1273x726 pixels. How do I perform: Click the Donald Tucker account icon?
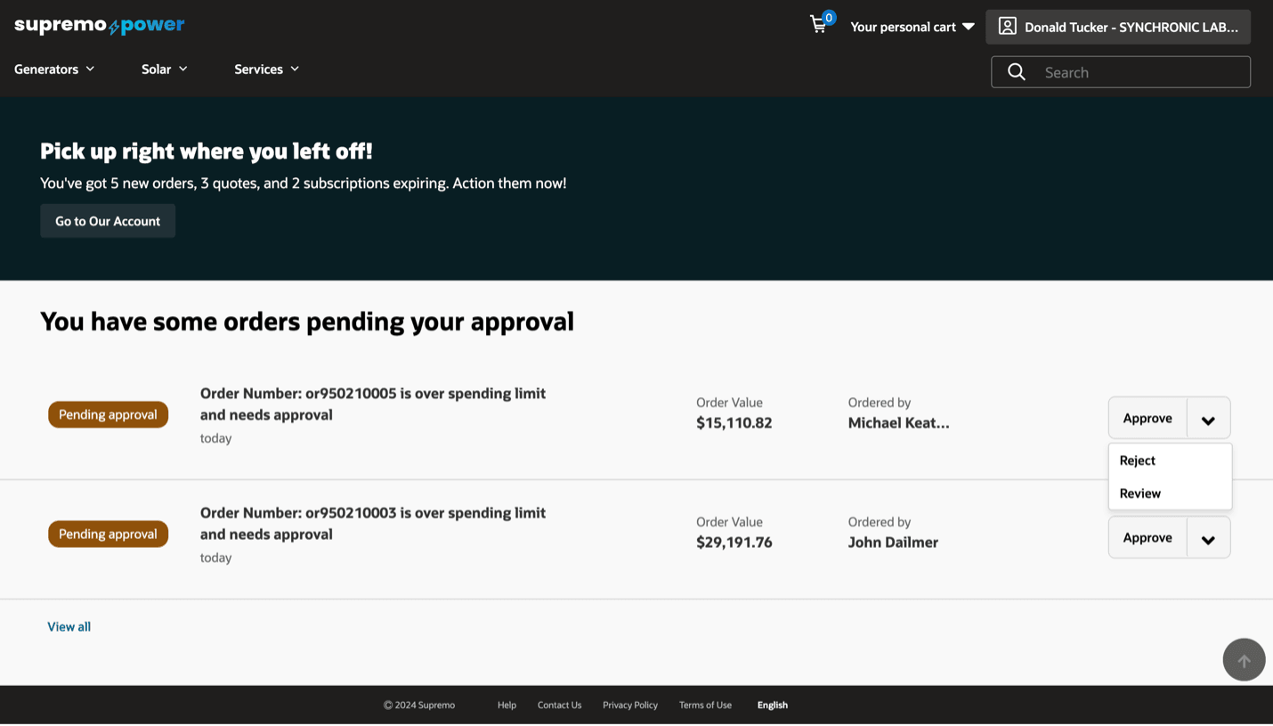click(x=1007, y=26)
